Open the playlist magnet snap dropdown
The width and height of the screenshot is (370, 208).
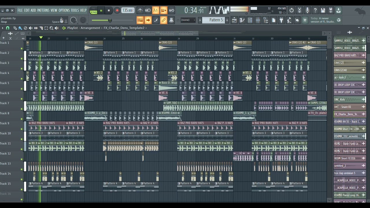point(8,28)
